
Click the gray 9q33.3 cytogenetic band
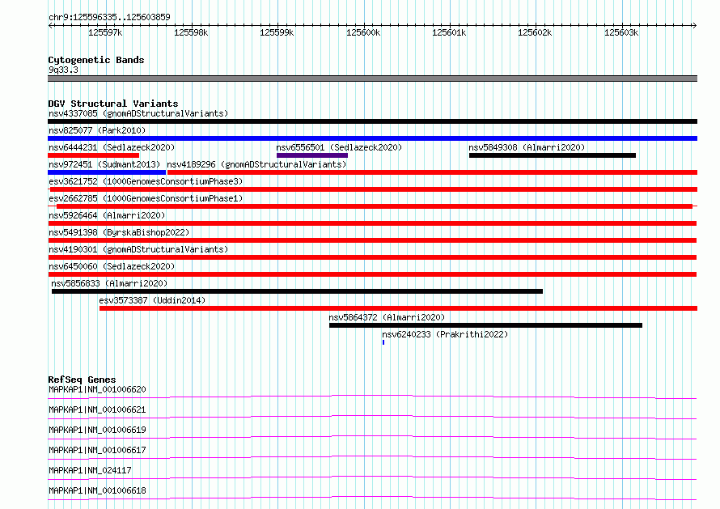click(x=372, y=78)
